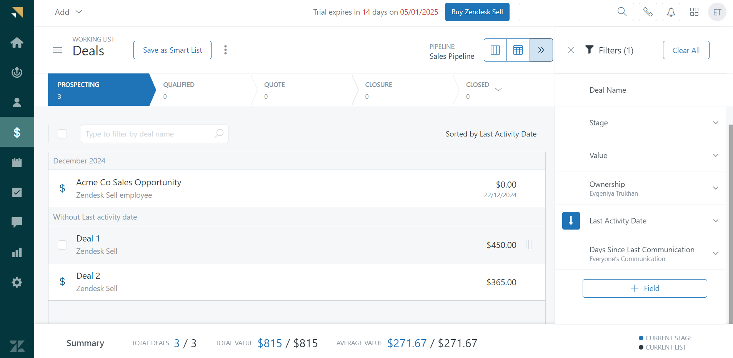Open the notifications bell
Image resolution: width=733 pixels, height=358 pixels.
671,12
